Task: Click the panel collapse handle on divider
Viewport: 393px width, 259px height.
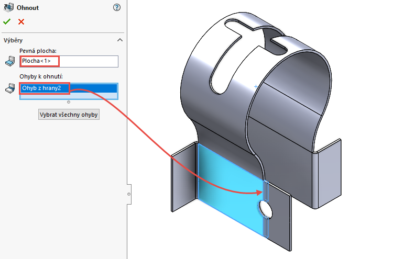Action: click(129, 194)
